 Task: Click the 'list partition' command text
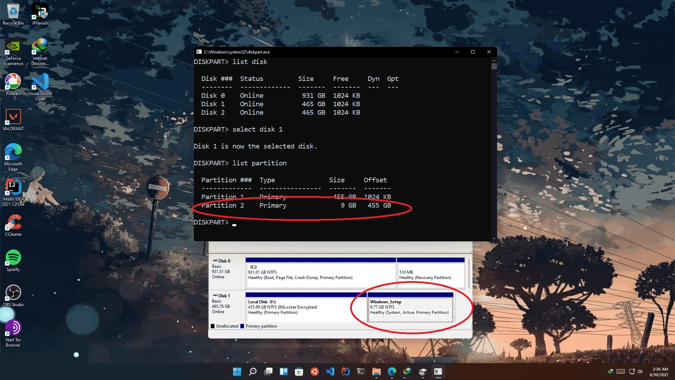pyautogui.click(x=259, y=163)
